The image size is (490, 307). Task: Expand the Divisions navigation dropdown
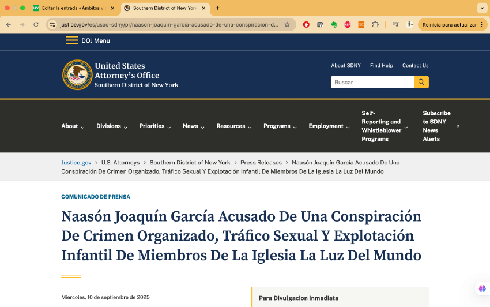pyautogui.click(x=112, y=126)
